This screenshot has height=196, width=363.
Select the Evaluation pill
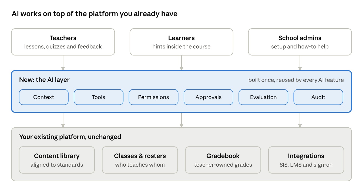coord(263,97)
